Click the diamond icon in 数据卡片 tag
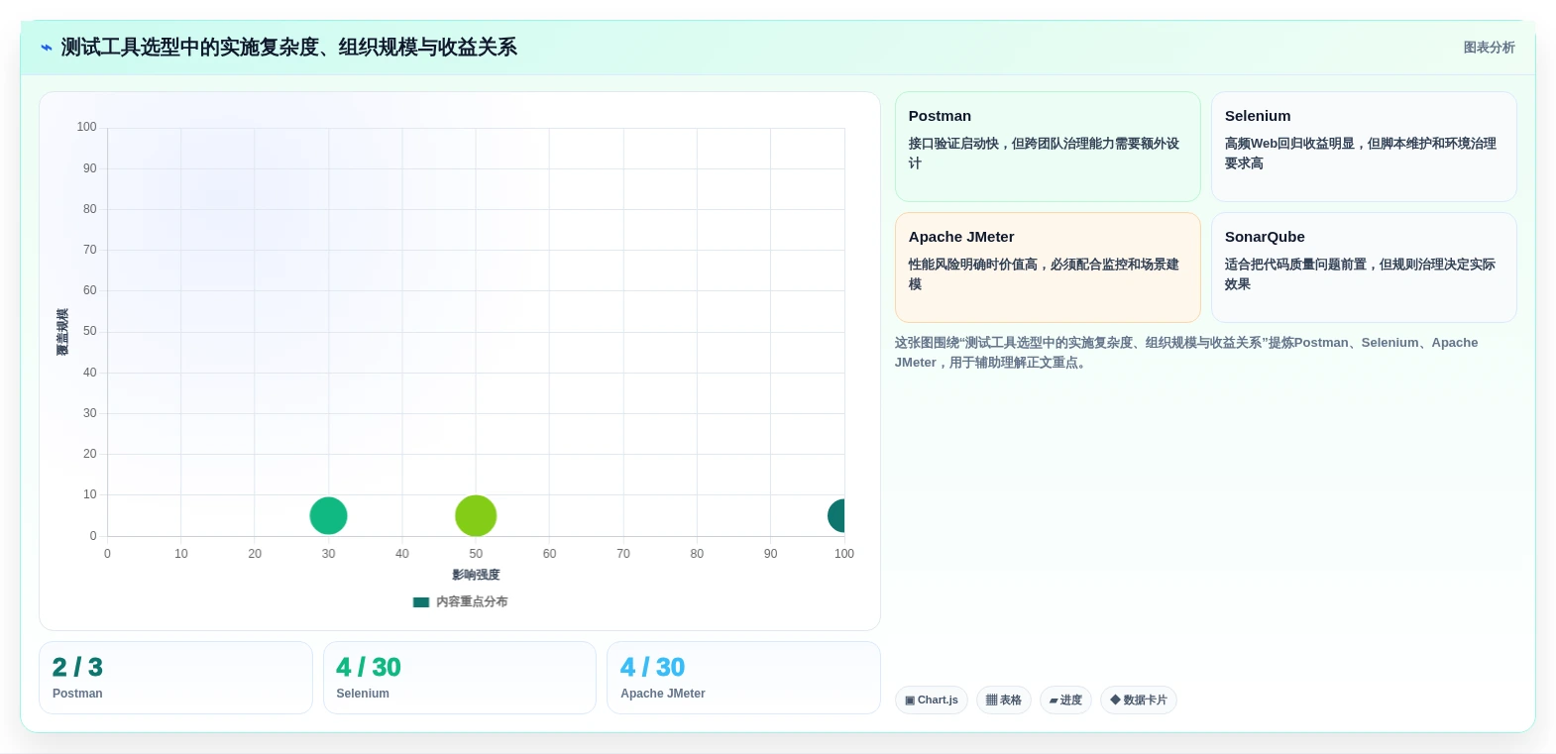The height and width of the screenshot is (754, 1556). pos(1115,700)
